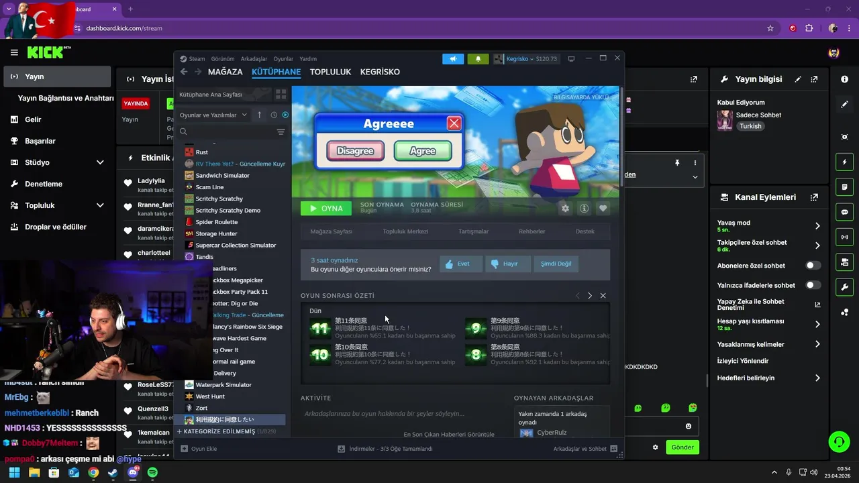This screenshot has width=859, height=483.
Task: Click the green OYNA play button
Action: pyautogui.click(x=326, y=209)
